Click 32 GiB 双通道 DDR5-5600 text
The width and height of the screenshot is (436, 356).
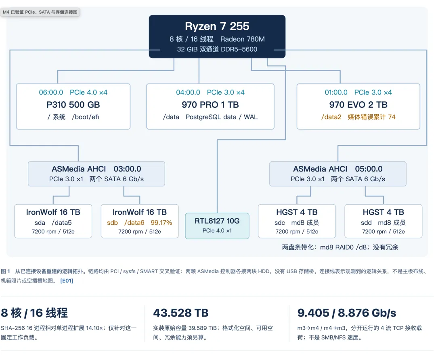(x=217, y=49)
